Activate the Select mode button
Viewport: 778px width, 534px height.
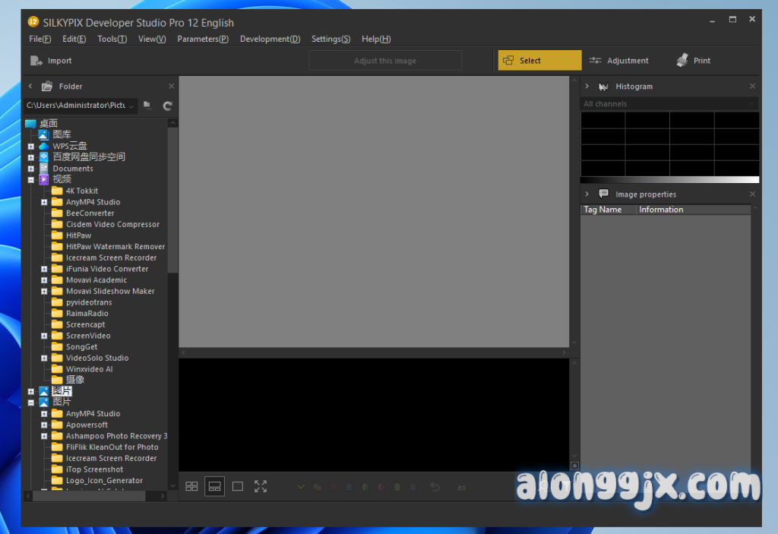[x=539, y=61]
